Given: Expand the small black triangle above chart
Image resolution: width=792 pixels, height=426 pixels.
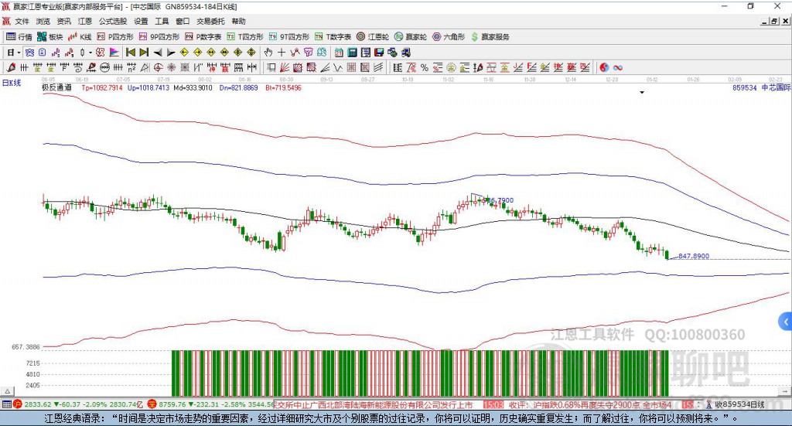Looking at the screenshot, I should pyautogui.click(x=642, y=93).
